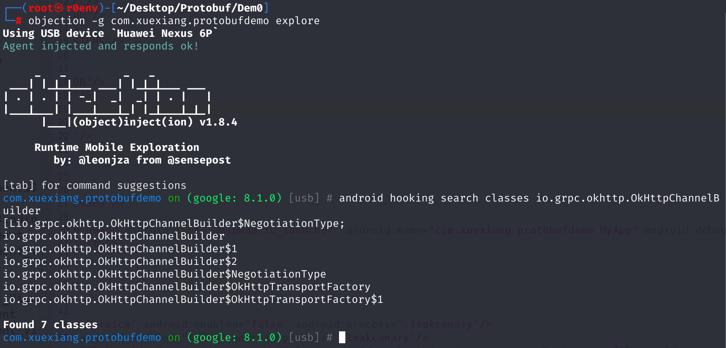Select the OkHttpTransportFactory$1 class result

pyautogui.click(x=193, y=299)
